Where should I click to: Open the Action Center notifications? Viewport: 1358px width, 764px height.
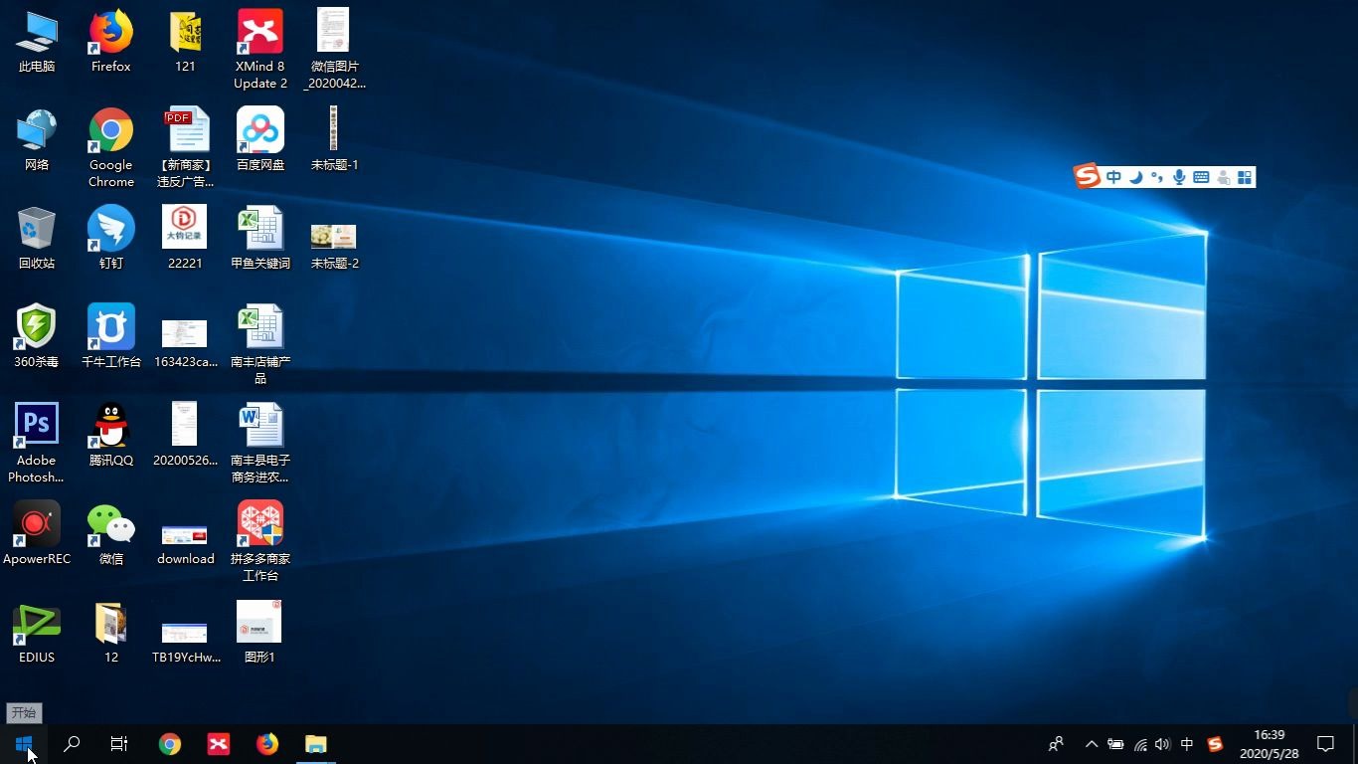(1325, 744)
